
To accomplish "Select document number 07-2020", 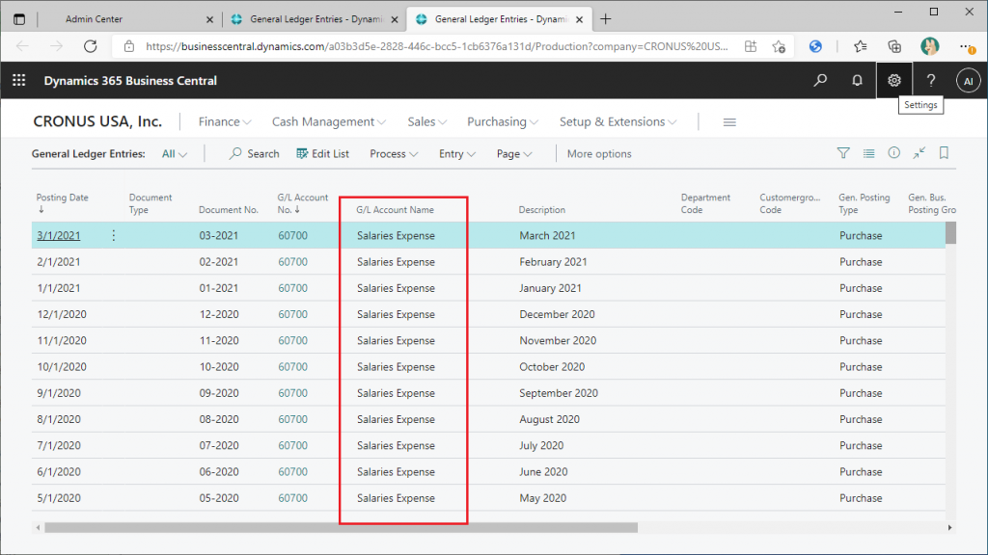I will point(219,445).
